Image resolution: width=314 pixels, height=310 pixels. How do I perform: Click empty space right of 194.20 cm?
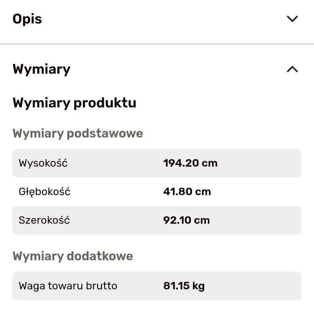(x=262, y=163)
